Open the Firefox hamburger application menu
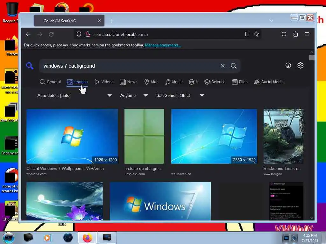 [x=307, y=34]
